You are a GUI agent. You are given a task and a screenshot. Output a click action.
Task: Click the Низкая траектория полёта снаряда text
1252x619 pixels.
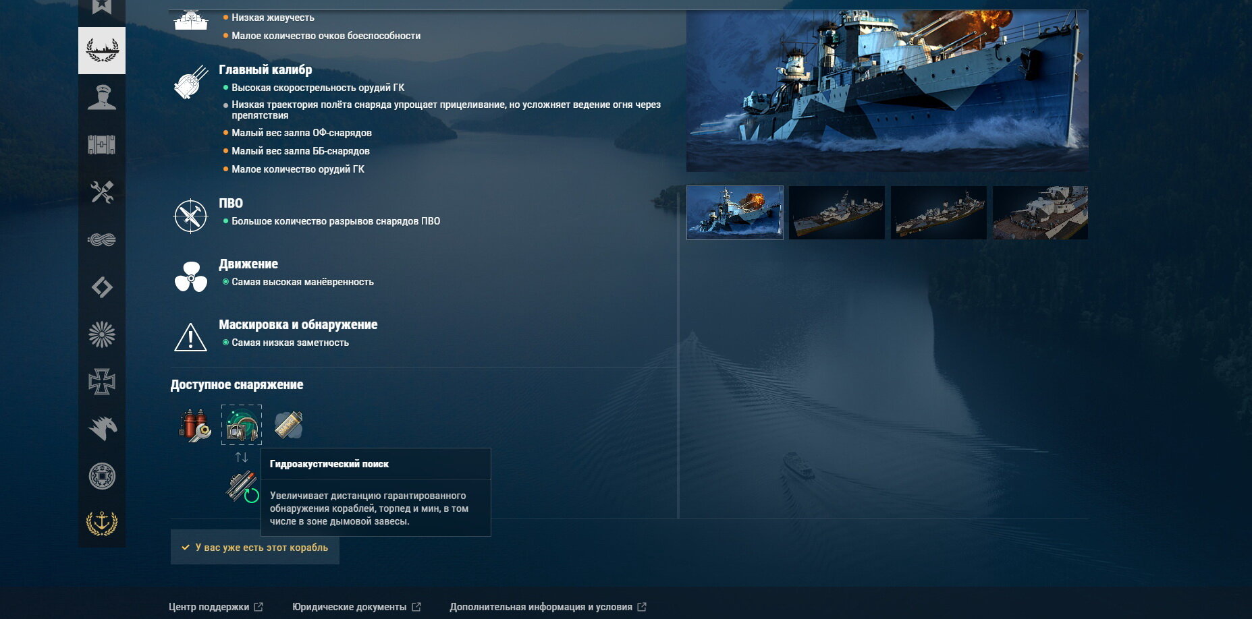tap(446, 110)
